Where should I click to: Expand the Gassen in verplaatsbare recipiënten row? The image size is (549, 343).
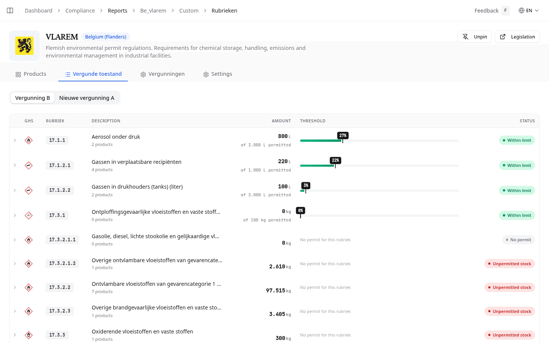[15, 165]
